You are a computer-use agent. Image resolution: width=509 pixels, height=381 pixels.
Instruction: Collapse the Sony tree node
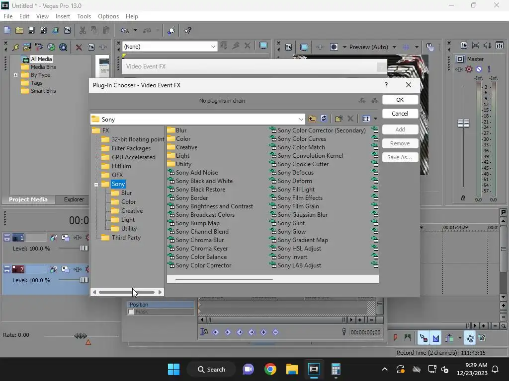tap(96, 185)
